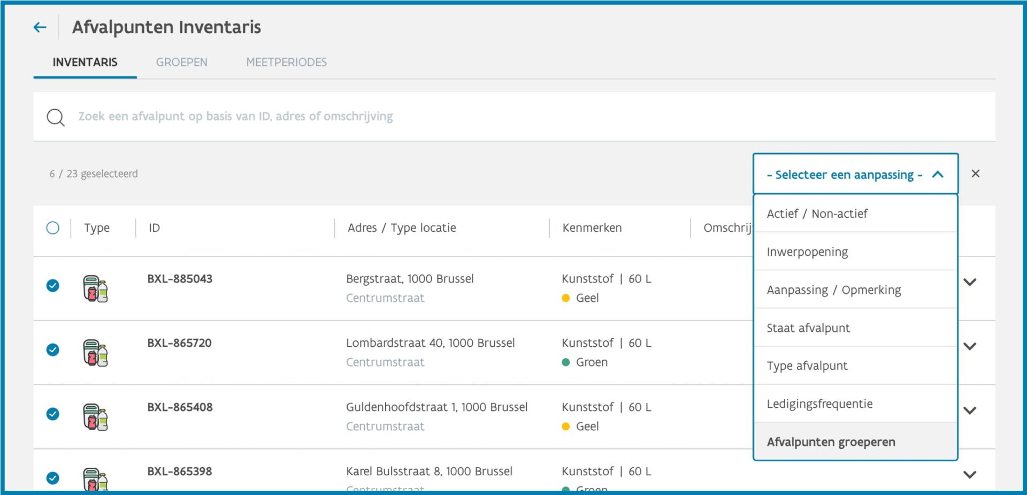Uncheck the BXL-885043 row checkbox

pos(53,286)
